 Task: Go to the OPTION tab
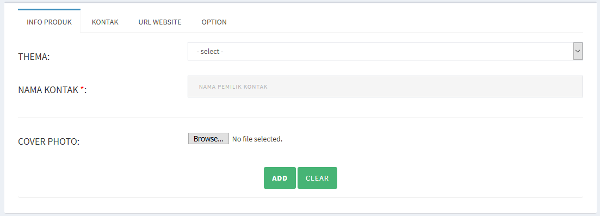[214, 22]
